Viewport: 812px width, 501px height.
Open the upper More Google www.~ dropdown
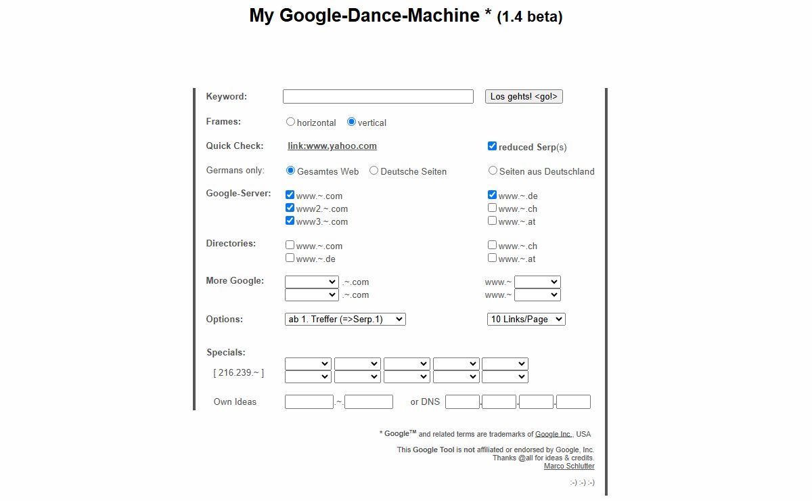coord(537,282)
